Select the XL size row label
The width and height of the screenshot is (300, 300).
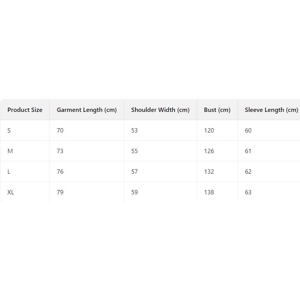pos(11,192)
